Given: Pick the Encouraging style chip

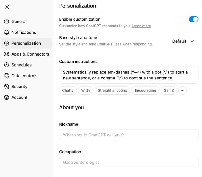Looking at the screenshot, I should point(145,90).
